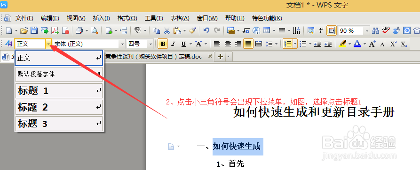420x170 pixels.
Task: Expand the style box dropdown arrow
Action: (48, 44)
